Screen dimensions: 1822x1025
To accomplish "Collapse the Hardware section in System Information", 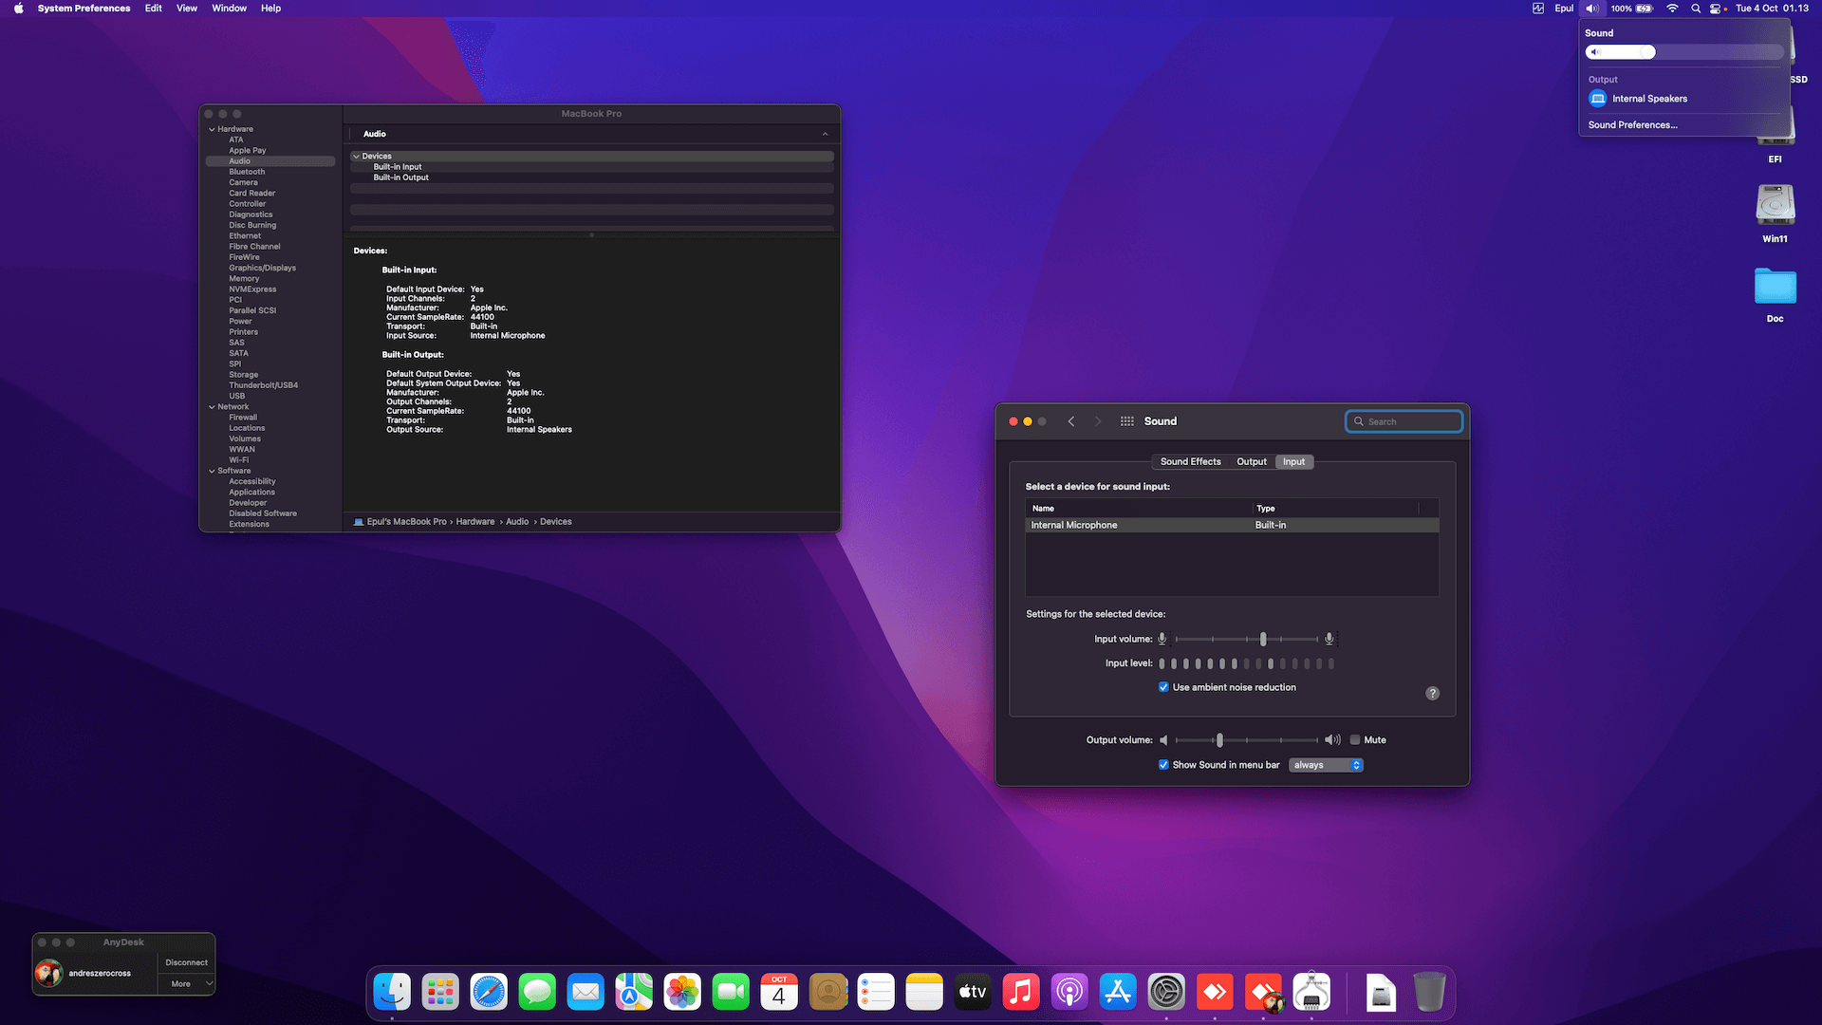I will pyautogui.click(x=212, y=129).
